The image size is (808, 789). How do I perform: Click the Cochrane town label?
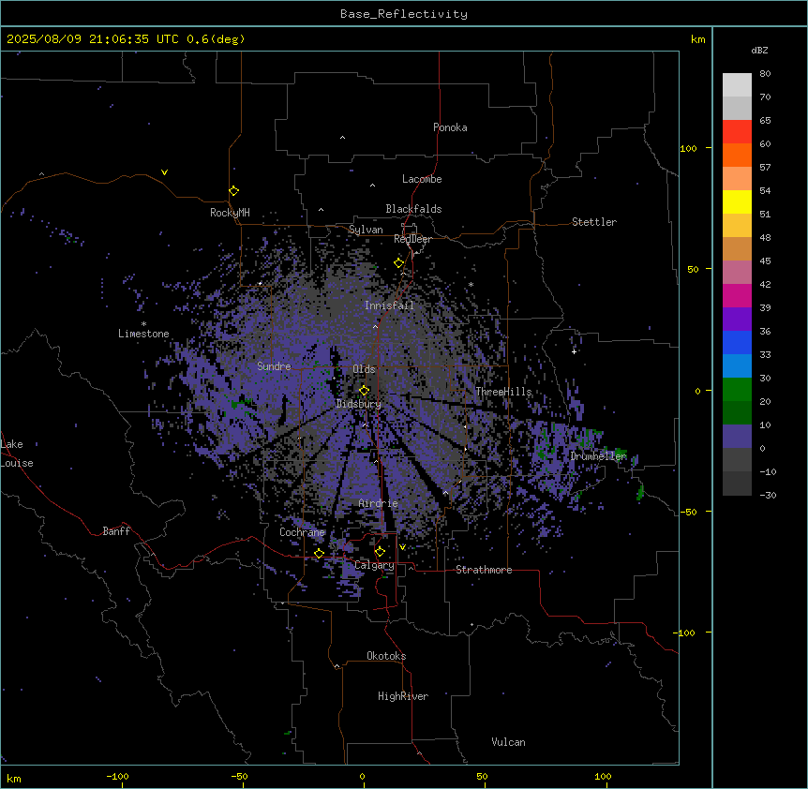302,532
